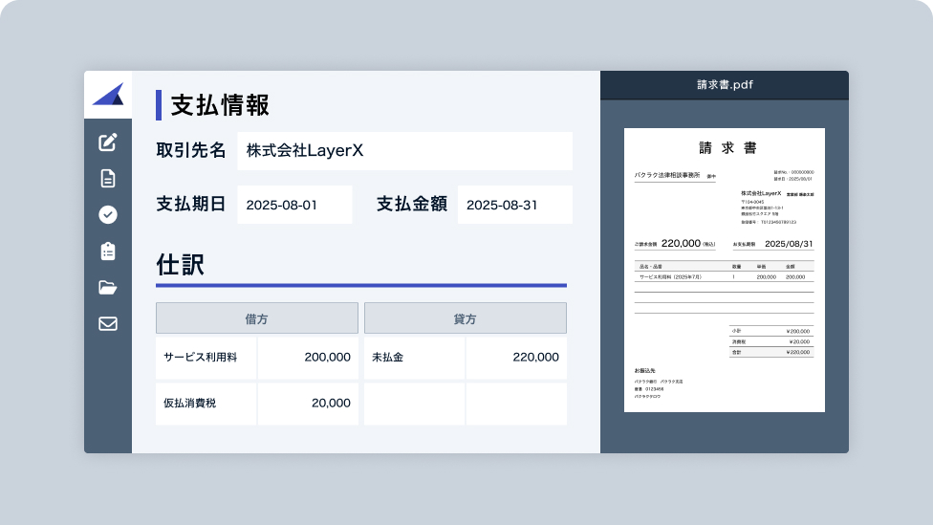Open the folder icon in sidebar
Image resolution: width=933 pixels, height=525 pixels.
(x=108, y=288)
